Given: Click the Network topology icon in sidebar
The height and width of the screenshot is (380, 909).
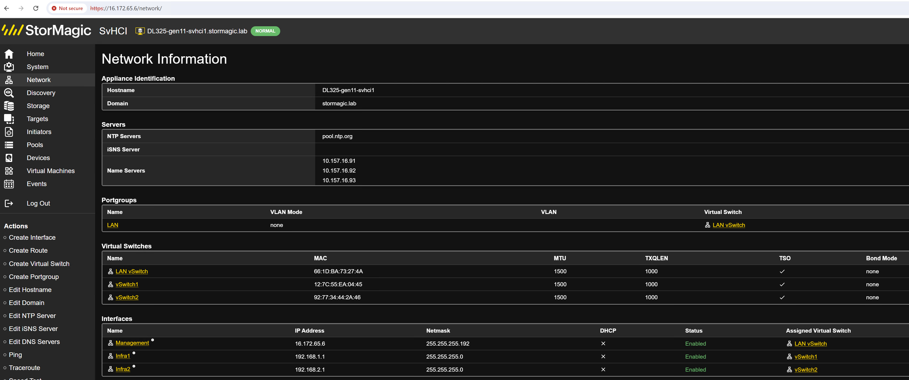Looking at the screenshot, I should pyautogui.click(x=9, y=80).
